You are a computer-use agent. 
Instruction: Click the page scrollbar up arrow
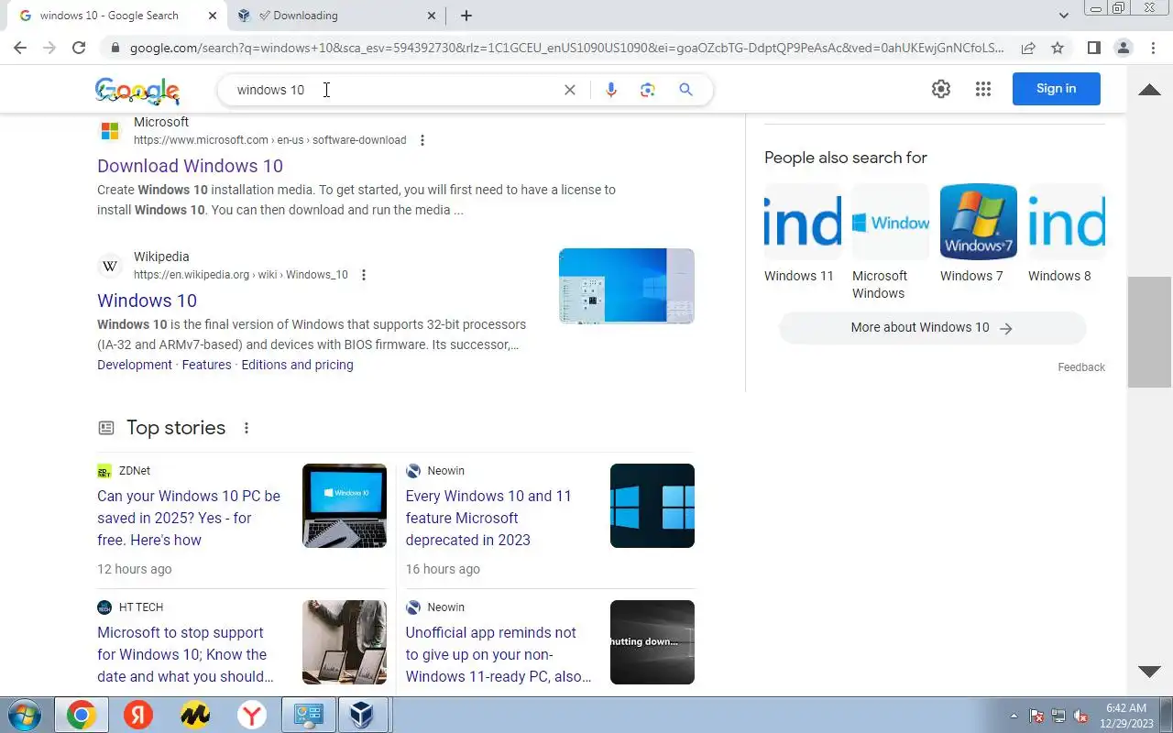coord(1149,90)
